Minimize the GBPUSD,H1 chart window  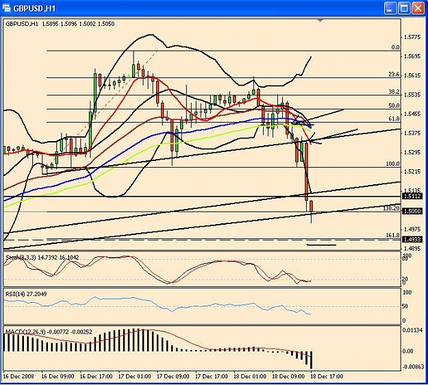390,8
